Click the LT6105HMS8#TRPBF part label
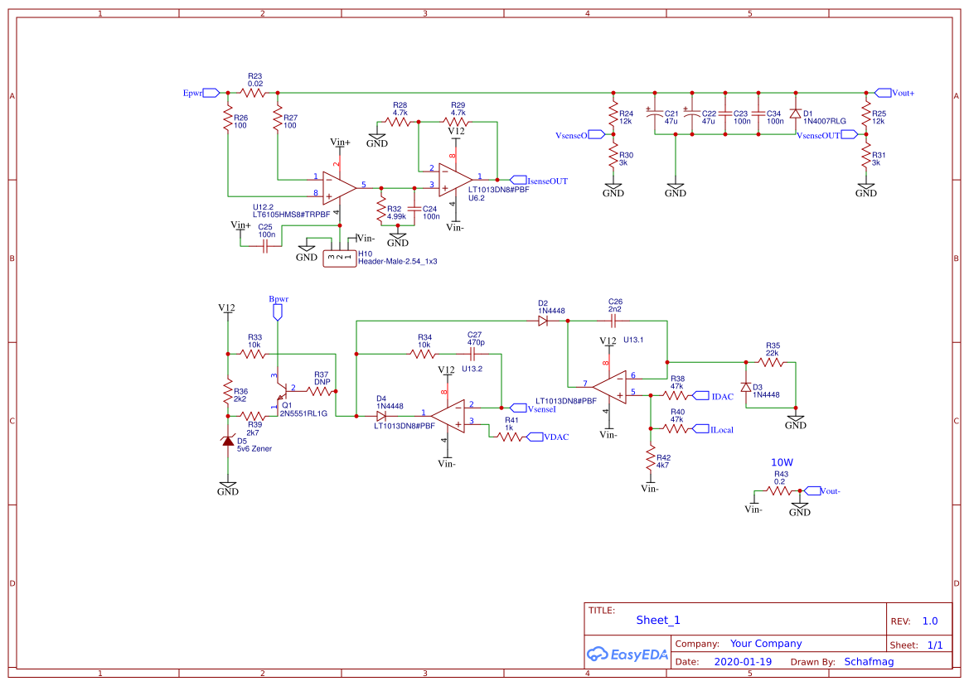This screenshot has height=686, width=969. pyautogui.click(x=291, y=215)
